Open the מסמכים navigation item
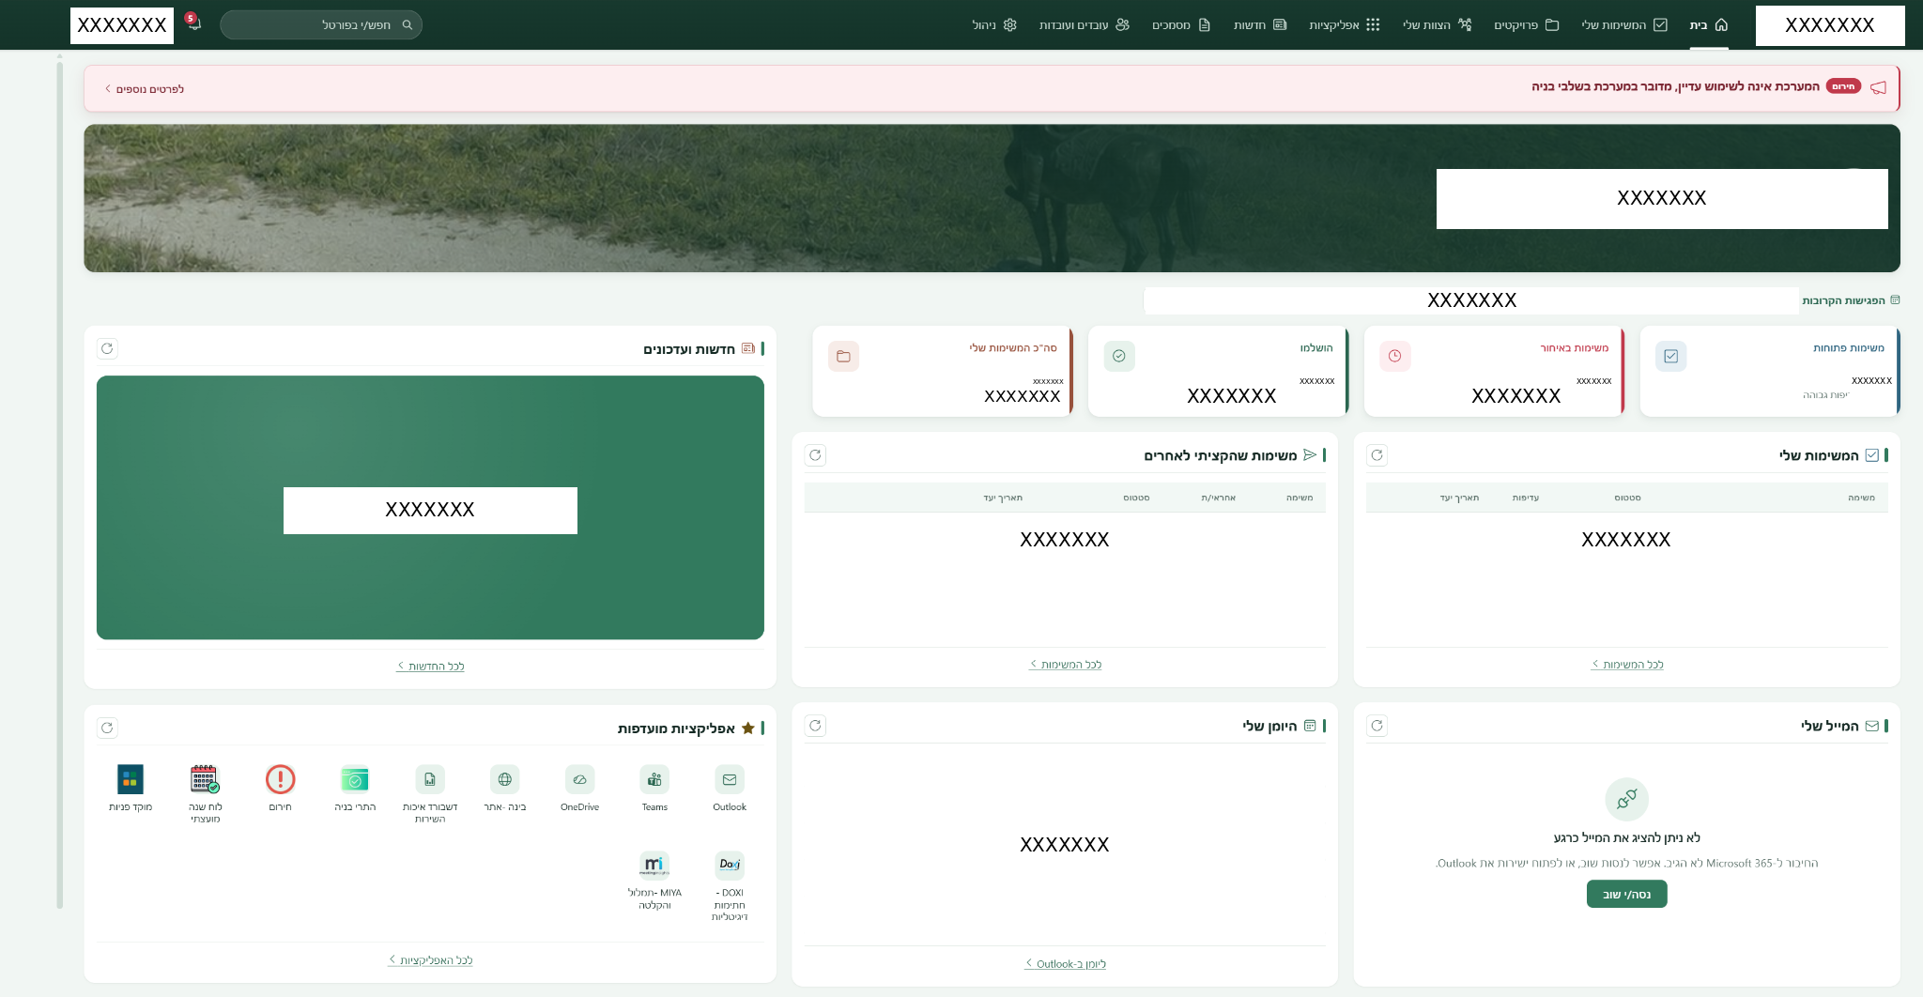Screen dimensions: 1923x997 pyautogui.click(x=1181, y=25)
